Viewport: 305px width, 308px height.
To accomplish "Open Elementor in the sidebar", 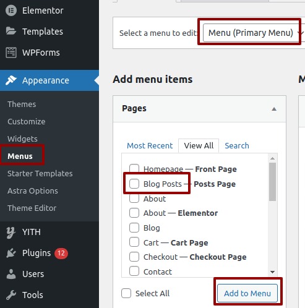I will pyautogui.click(x=49, y=11).
